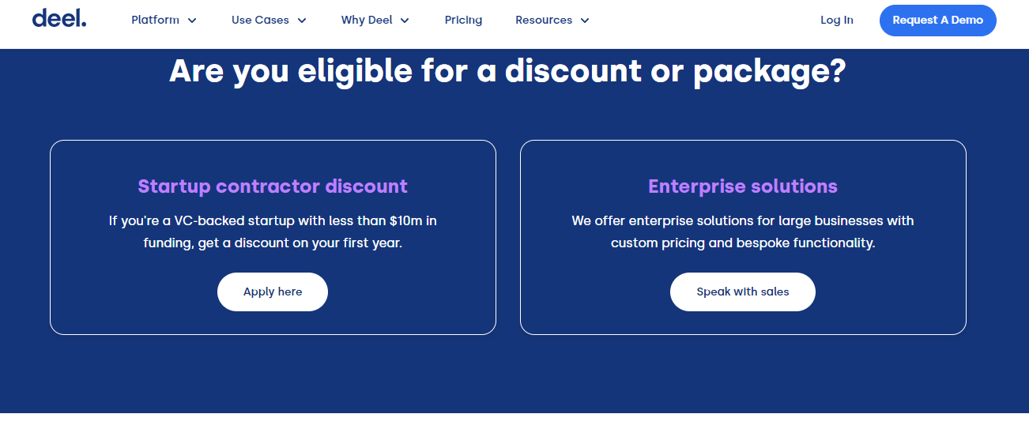The width and height of the screenshot is (1029, 429).
Task: Click the enterprise custom pricing description
Action: pos(743,231)
